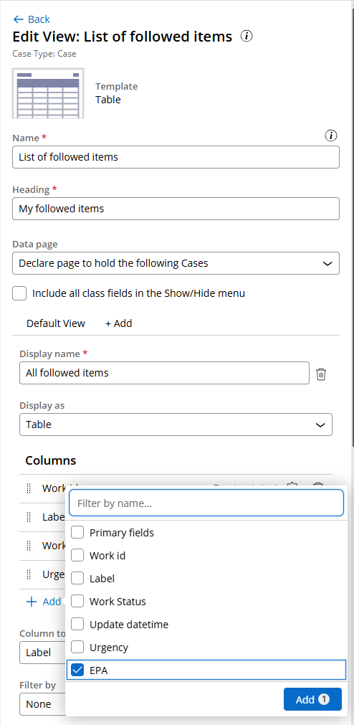The height and width of the screenshot is (725, 354).
Task: Tick the Update datetime checkbox
Action: 77,624
